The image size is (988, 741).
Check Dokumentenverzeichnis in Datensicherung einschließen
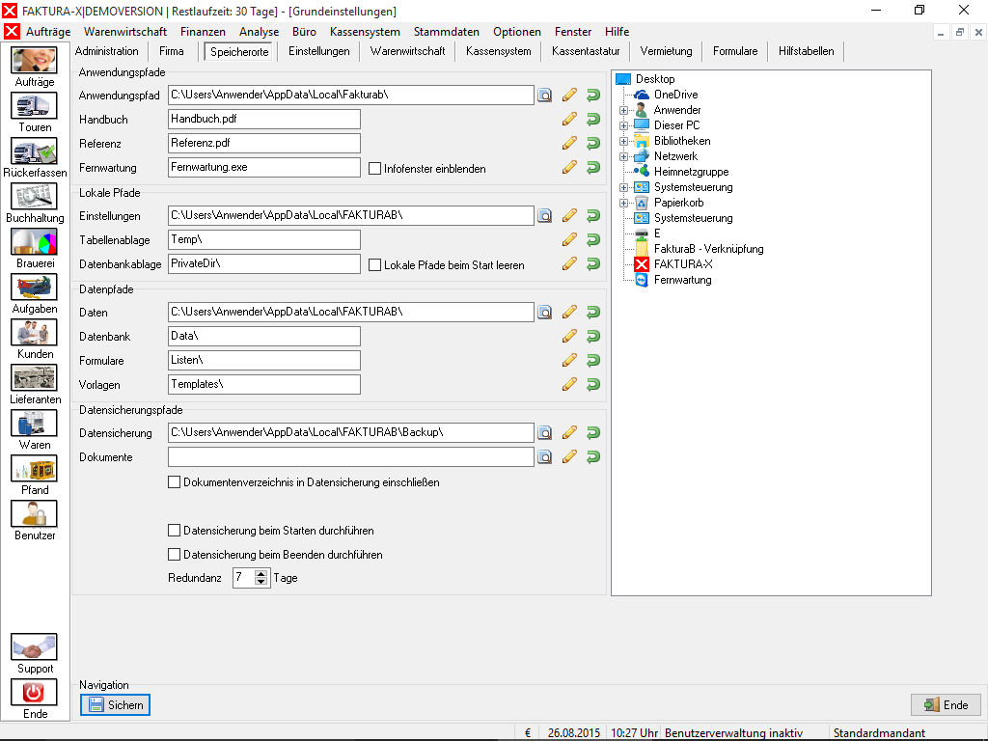point(175,482)
